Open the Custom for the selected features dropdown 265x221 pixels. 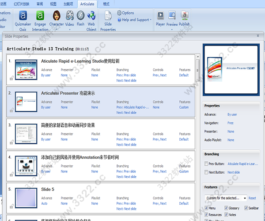pos(226,198)
